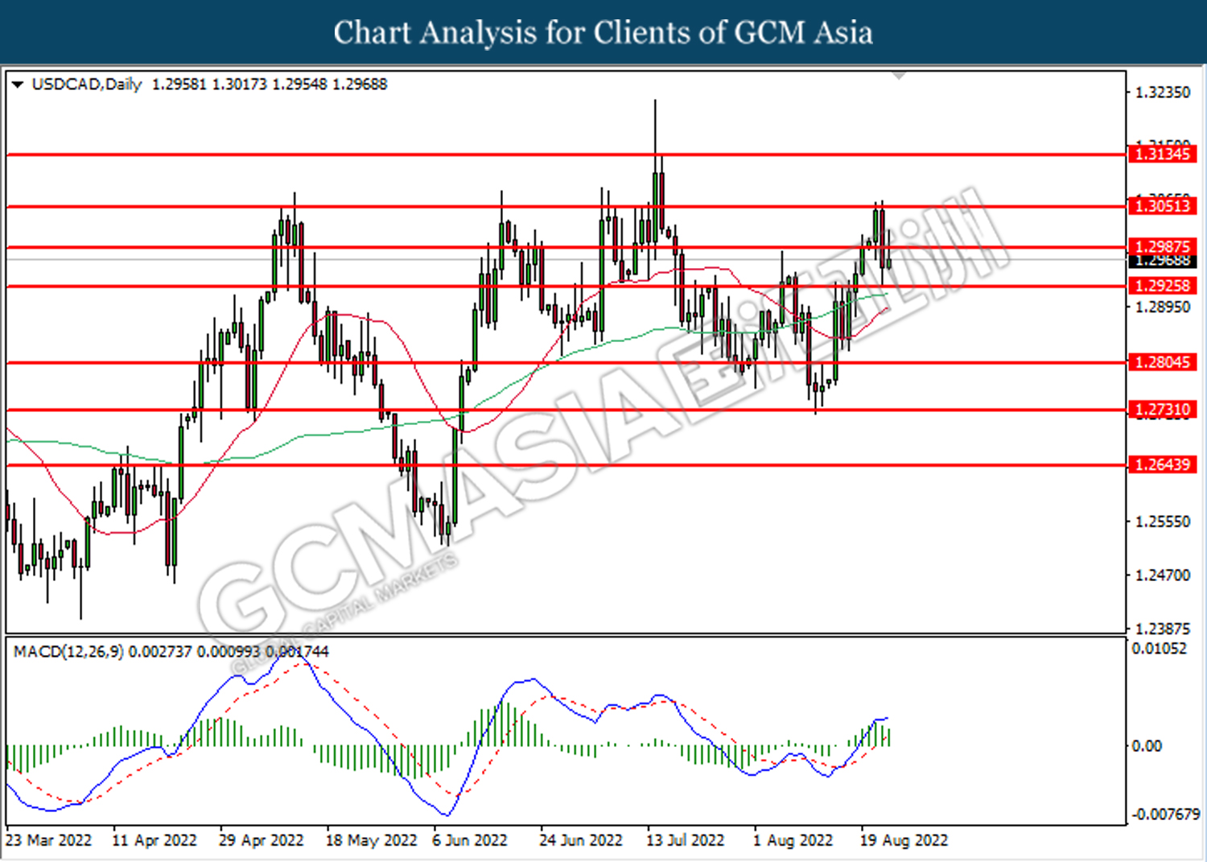
Task: Click the 1 Aug 2022 date label
Action: click(x=793, y=840)
